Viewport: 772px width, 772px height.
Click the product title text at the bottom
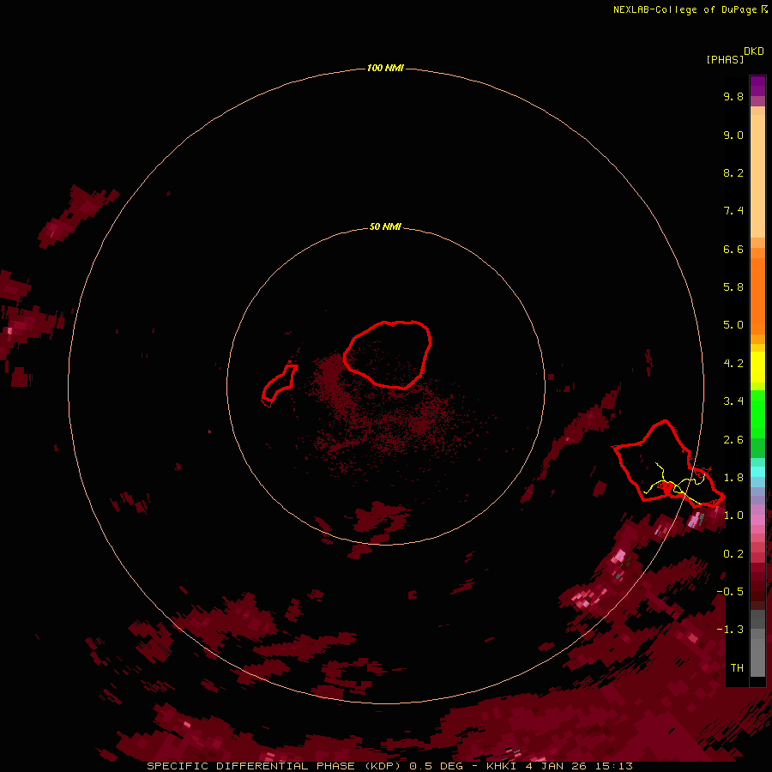[389, 766]
